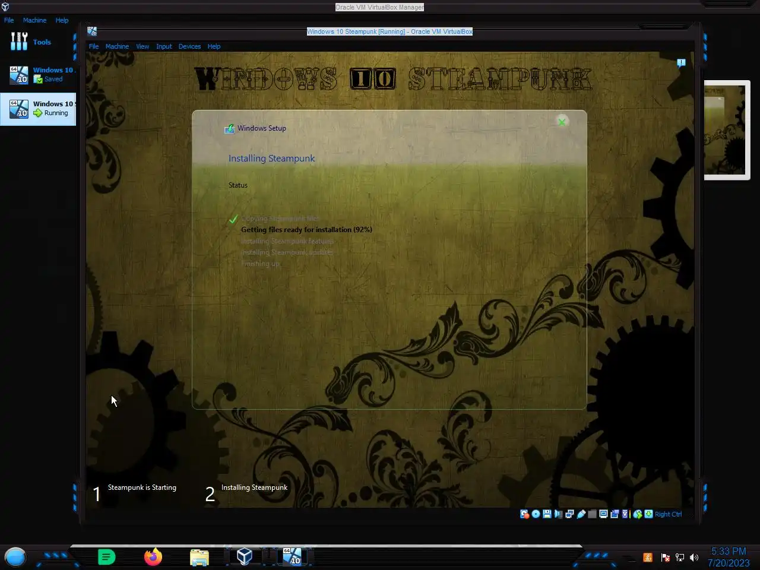This screenshot has width=760, height=570.
Task: Click the mouse integration status icon
Action: point(638,514)
